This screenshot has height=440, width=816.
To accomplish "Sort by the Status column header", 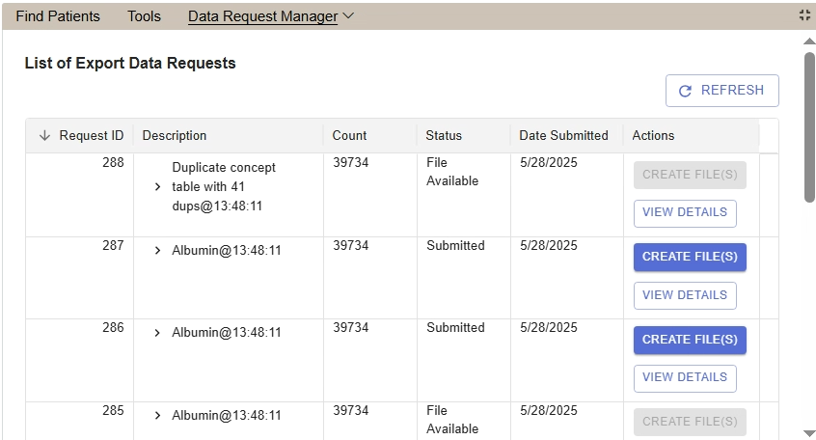I will pyautogui.click(x=445, y=136).
